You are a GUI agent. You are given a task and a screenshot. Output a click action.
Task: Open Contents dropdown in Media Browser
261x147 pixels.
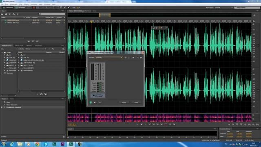pos(35,49)
